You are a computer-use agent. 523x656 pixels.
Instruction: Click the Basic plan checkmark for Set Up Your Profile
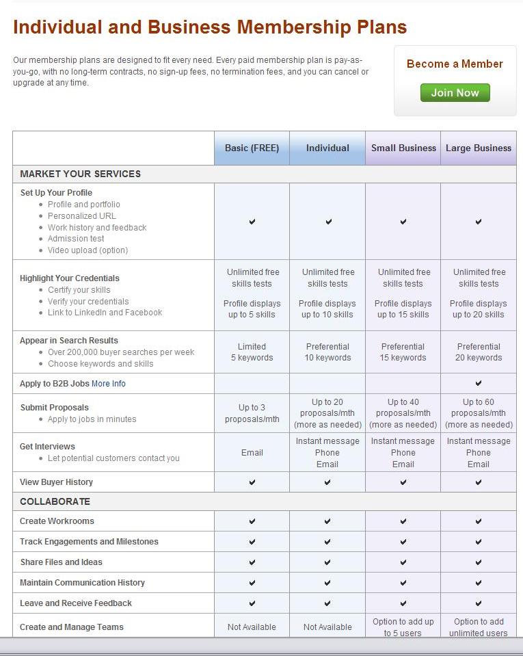[252, 222]
